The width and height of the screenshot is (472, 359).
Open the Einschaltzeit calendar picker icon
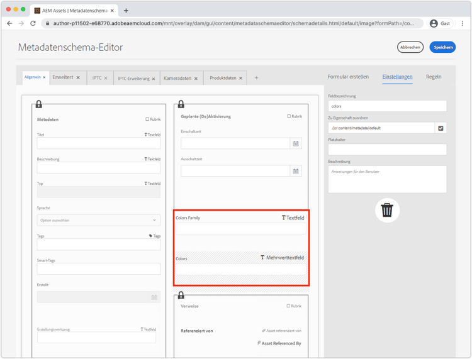[296, 144]
